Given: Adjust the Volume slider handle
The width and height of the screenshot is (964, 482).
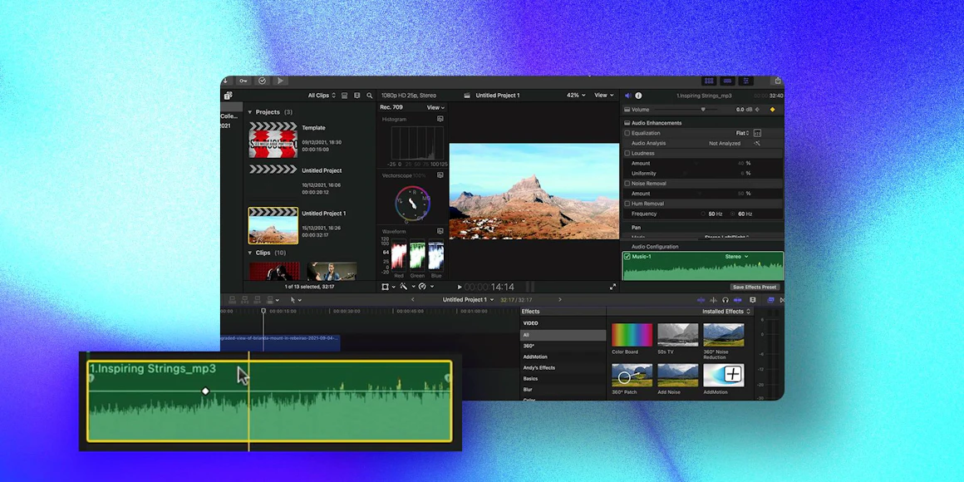Looking at the screenshot, I should click(703, 110).
